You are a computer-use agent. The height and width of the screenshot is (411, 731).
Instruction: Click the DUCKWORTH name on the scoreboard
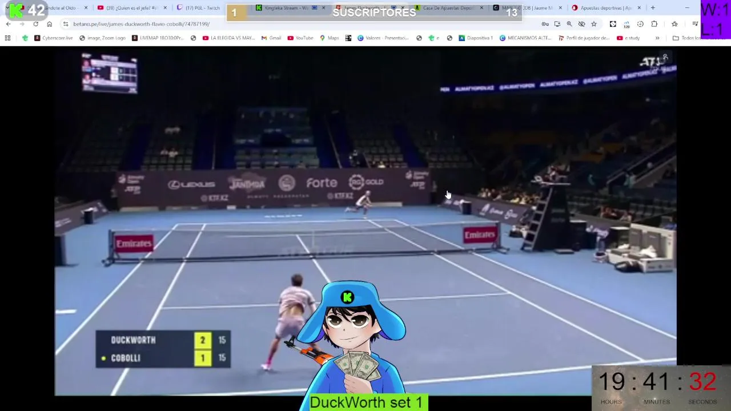tap(133, 340)
